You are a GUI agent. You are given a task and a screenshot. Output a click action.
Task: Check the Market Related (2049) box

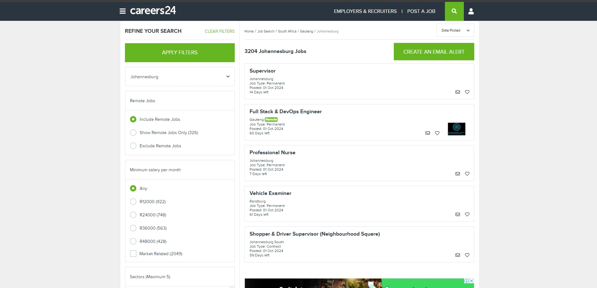point(133,254)
